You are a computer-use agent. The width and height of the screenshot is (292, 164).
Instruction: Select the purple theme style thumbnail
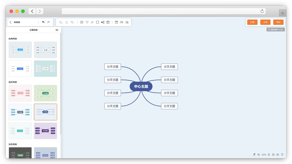[x=45, y=131]
